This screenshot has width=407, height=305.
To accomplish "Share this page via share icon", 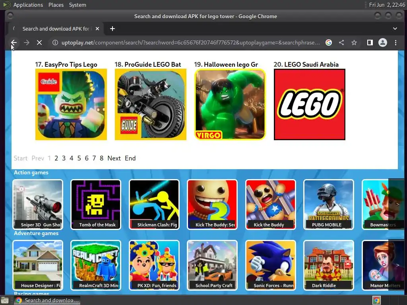I will coord(341,42).
